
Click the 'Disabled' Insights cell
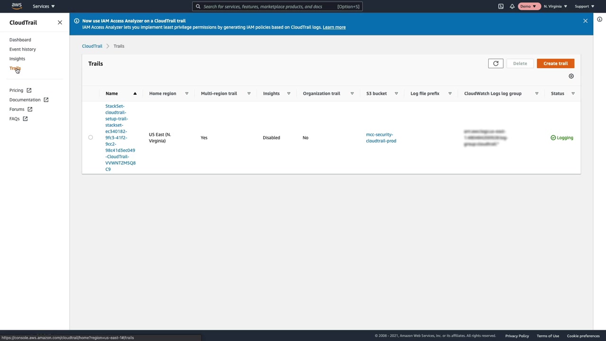271,138
